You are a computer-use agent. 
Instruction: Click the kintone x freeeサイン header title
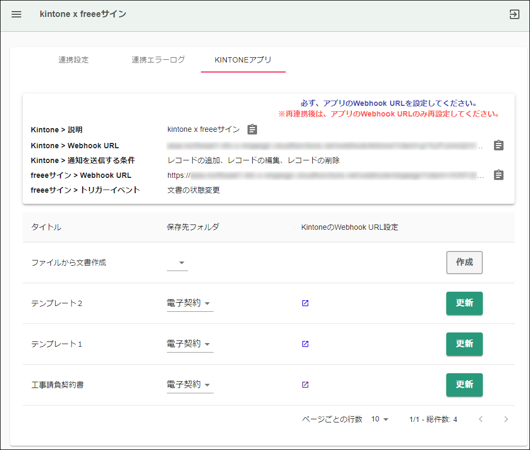pos(83,14)
